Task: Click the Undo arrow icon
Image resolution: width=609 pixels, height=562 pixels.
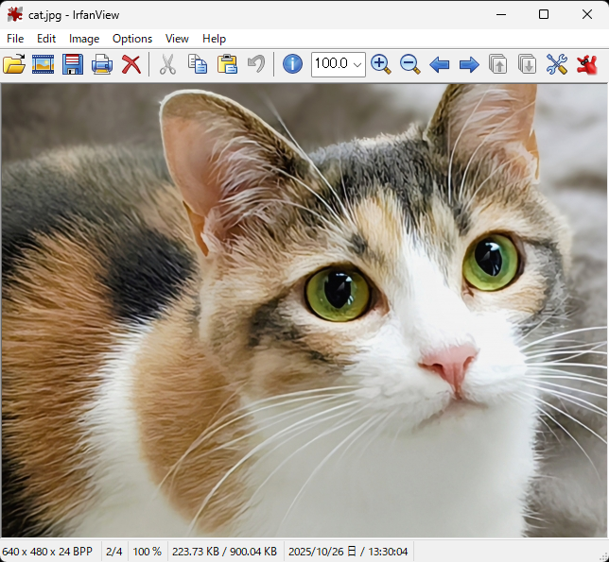Action: click(x=255, y=64)
